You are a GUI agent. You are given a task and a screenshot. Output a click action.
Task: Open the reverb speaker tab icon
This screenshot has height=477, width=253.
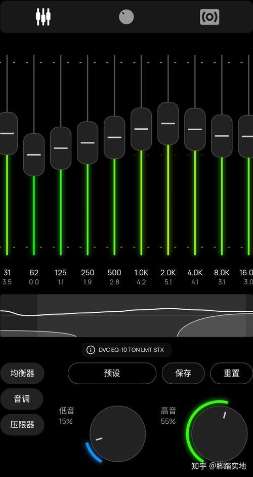(x=209, y=17)
